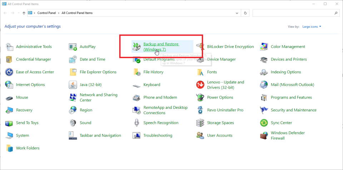Image resolution: width=343 pixels, height=170 pixels.
Task: Open the Storage Spaces link
Action: point(220,123)
